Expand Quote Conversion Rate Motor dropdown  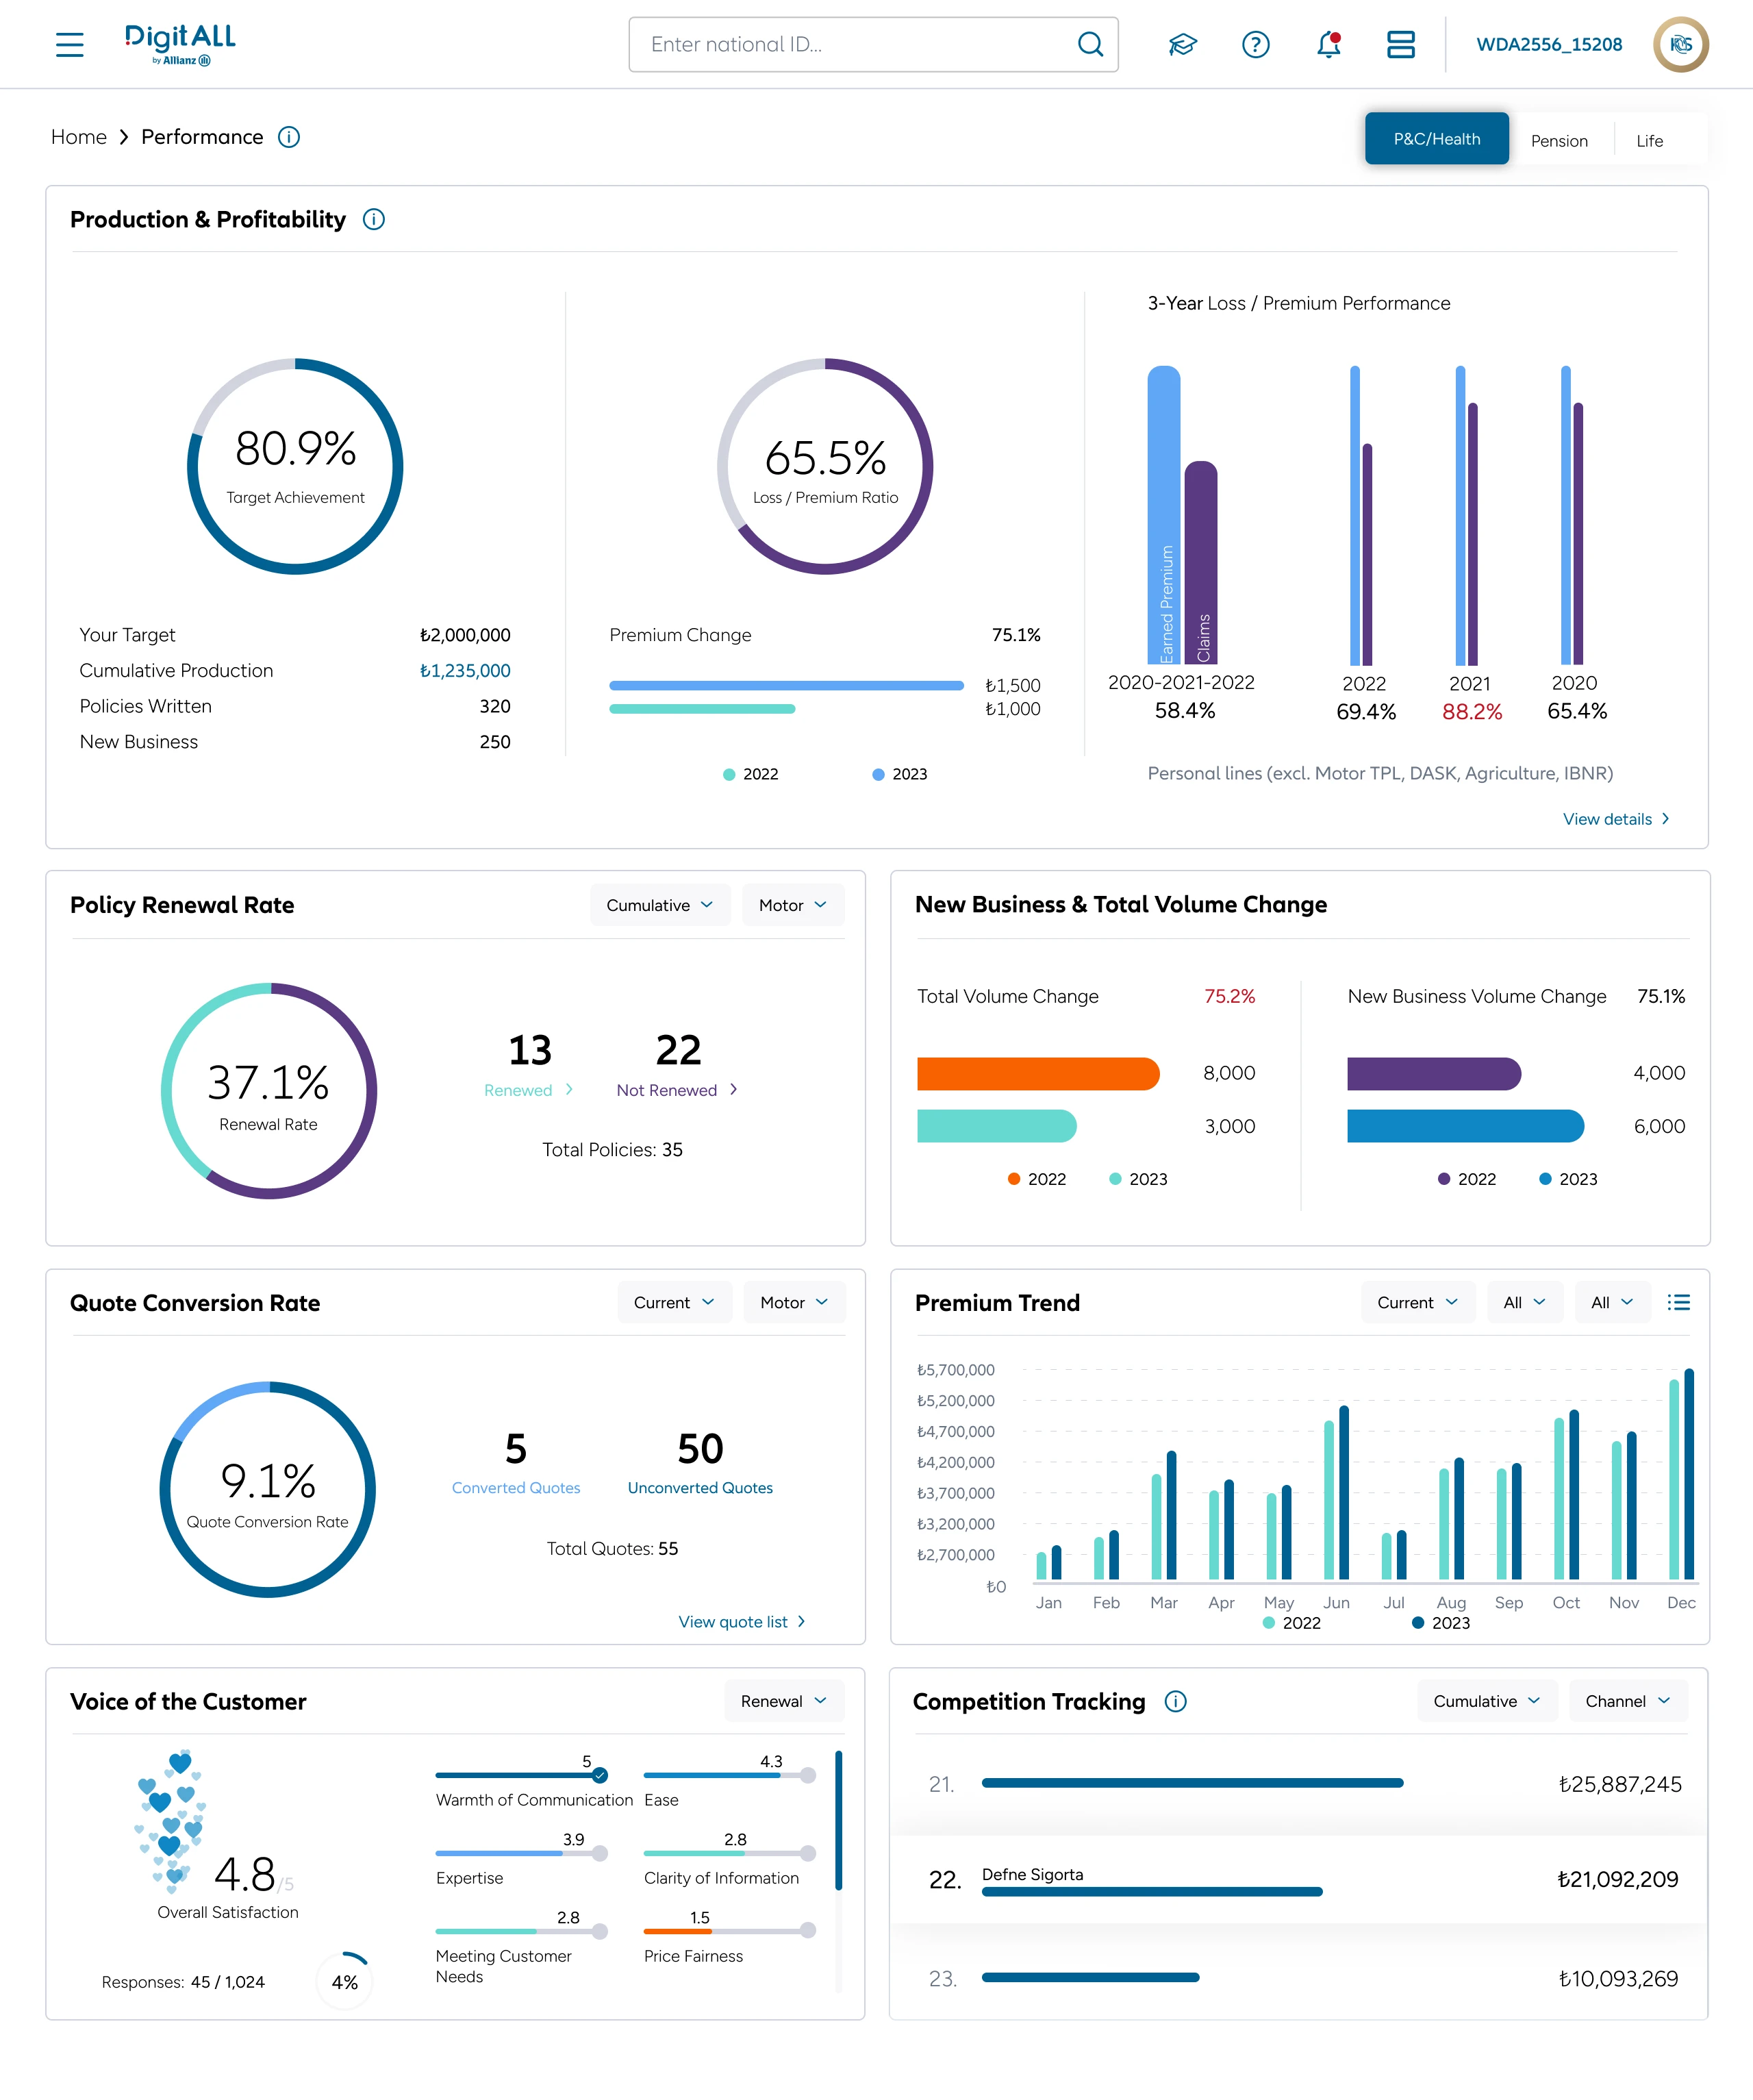(794, 1302)
